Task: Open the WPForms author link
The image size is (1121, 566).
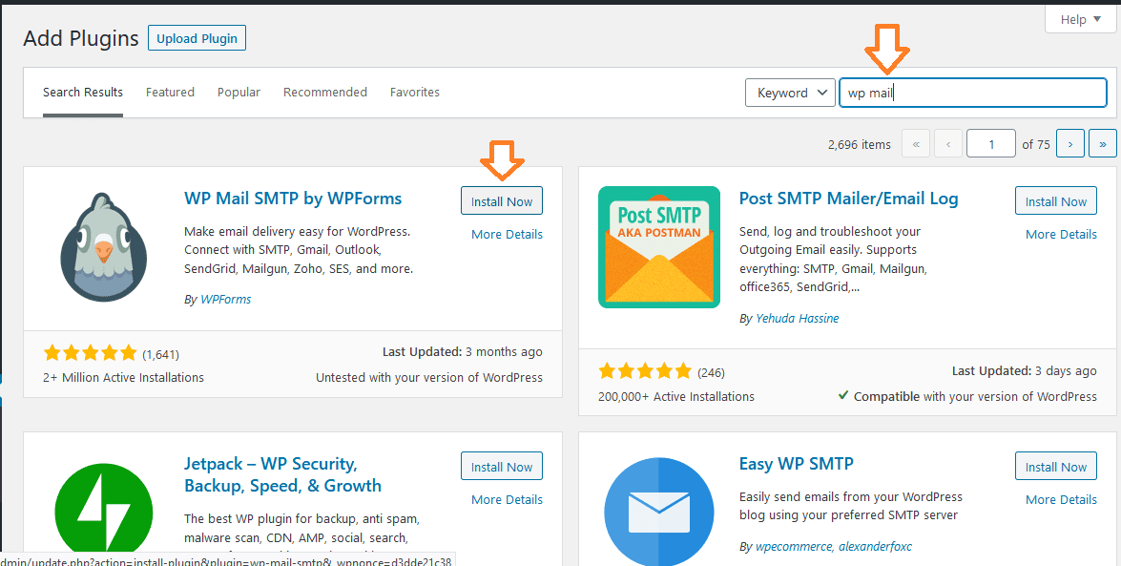Action: (226, 299)
